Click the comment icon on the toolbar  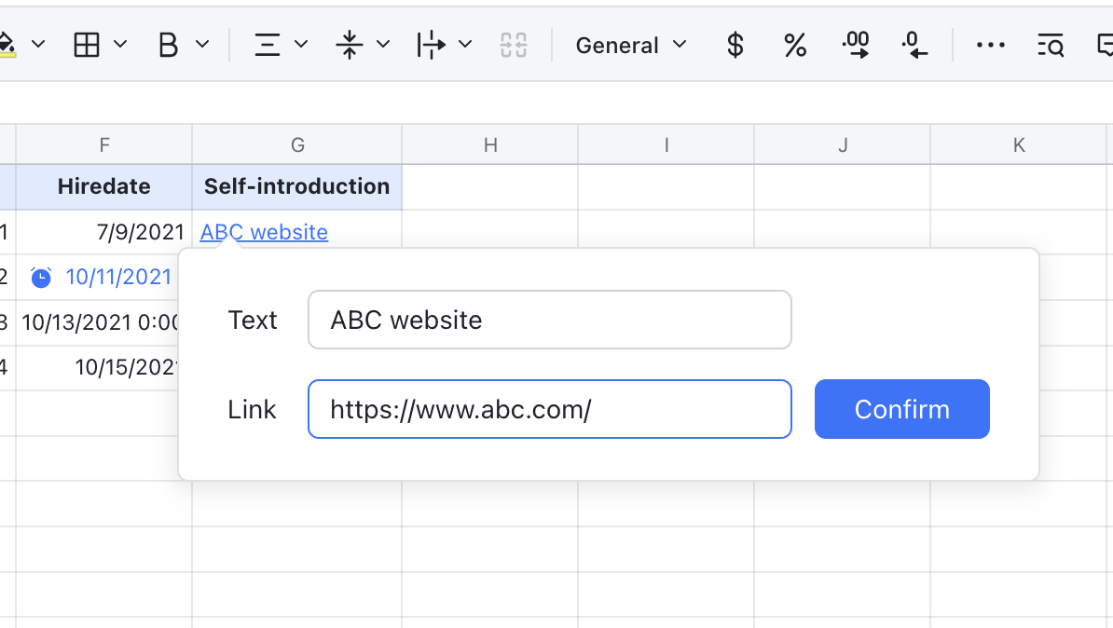(1106, 44)
